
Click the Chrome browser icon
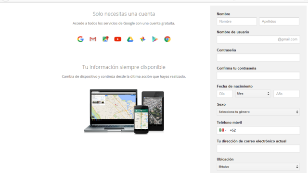coord(167,39)
